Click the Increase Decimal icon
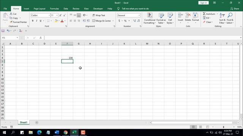Image resolution: width=243 pixels, height=136 pixels. 134,21
